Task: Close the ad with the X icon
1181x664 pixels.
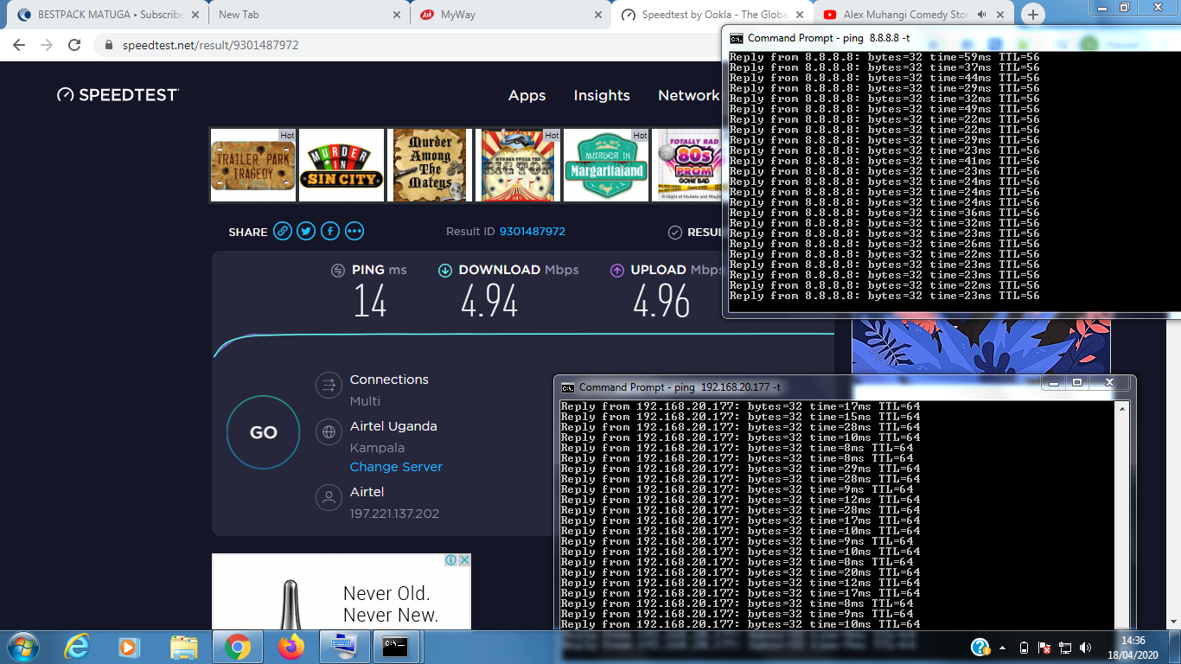Action: (x=464, y=560)
